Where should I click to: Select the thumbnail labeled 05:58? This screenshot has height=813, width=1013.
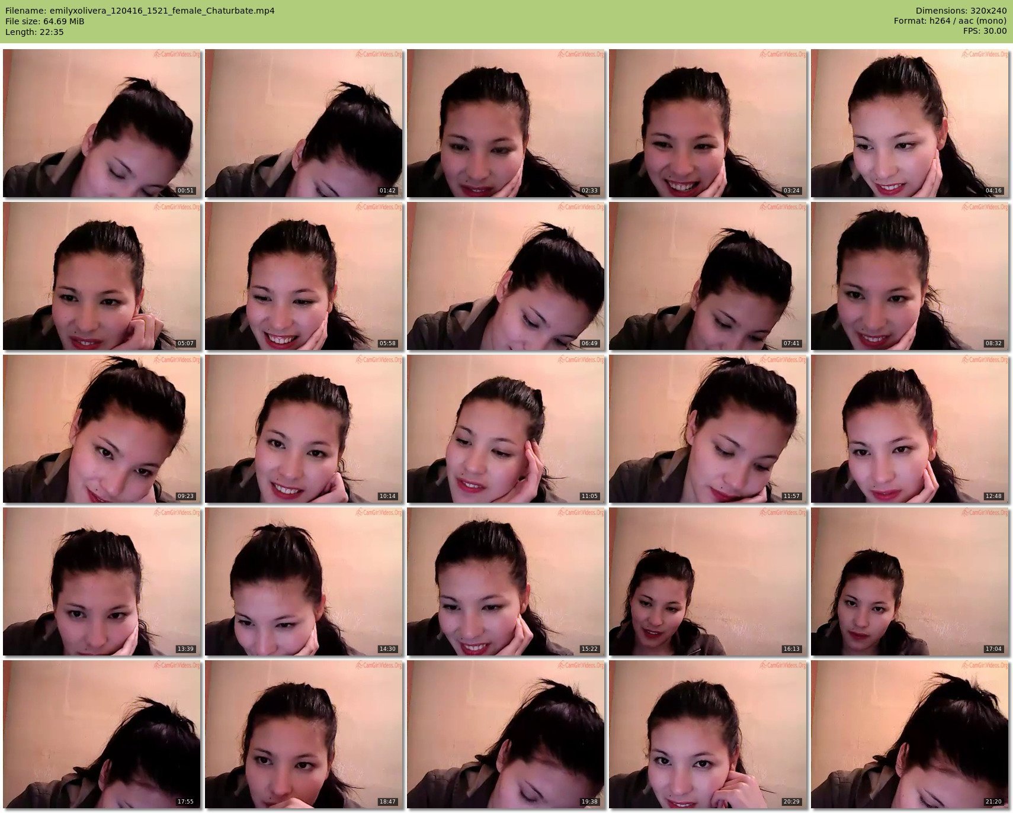click(304, 276)
